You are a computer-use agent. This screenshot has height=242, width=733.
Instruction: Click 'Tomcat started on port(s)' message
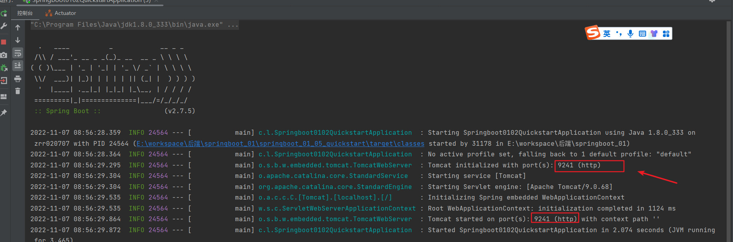[479, 219]
